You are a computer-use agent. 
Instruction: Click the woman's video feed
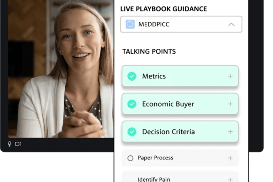[x=61, y=69]
